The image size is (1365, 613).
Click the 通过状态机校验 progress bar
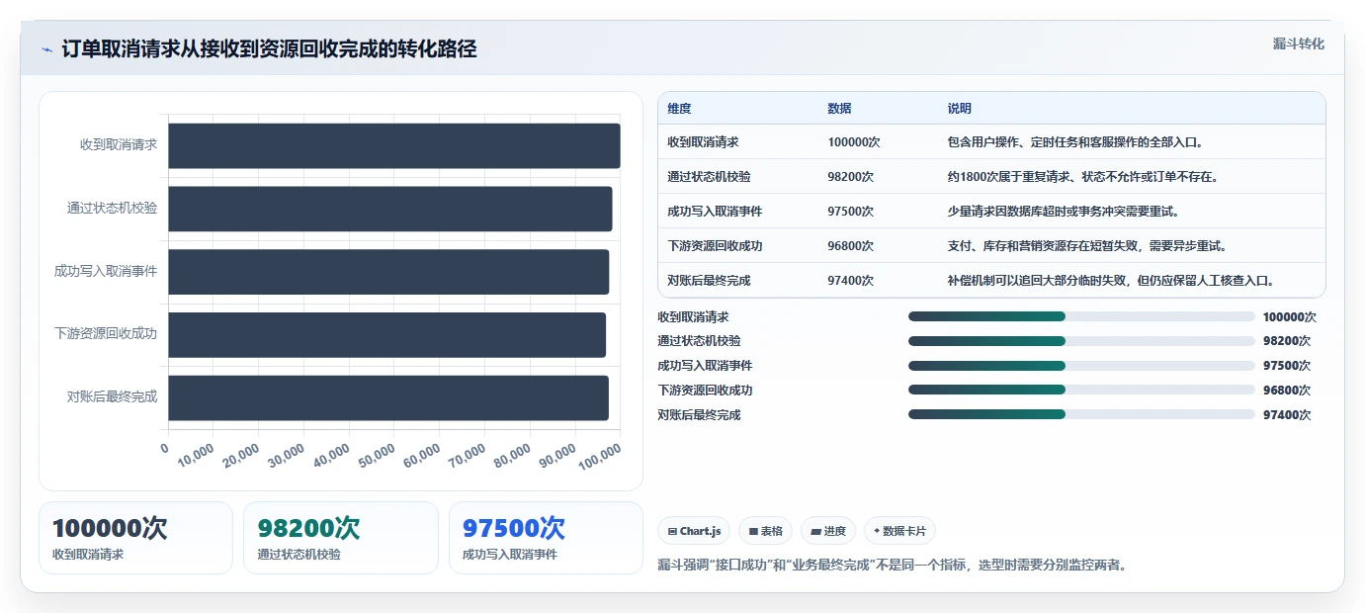pyautogui.click(x=1081, y=341)
